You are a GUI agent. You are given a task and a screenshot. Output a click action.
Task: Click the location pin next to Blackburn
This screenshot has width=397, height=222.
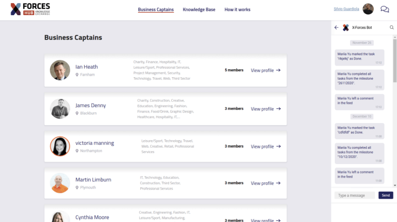click(77, 114)
